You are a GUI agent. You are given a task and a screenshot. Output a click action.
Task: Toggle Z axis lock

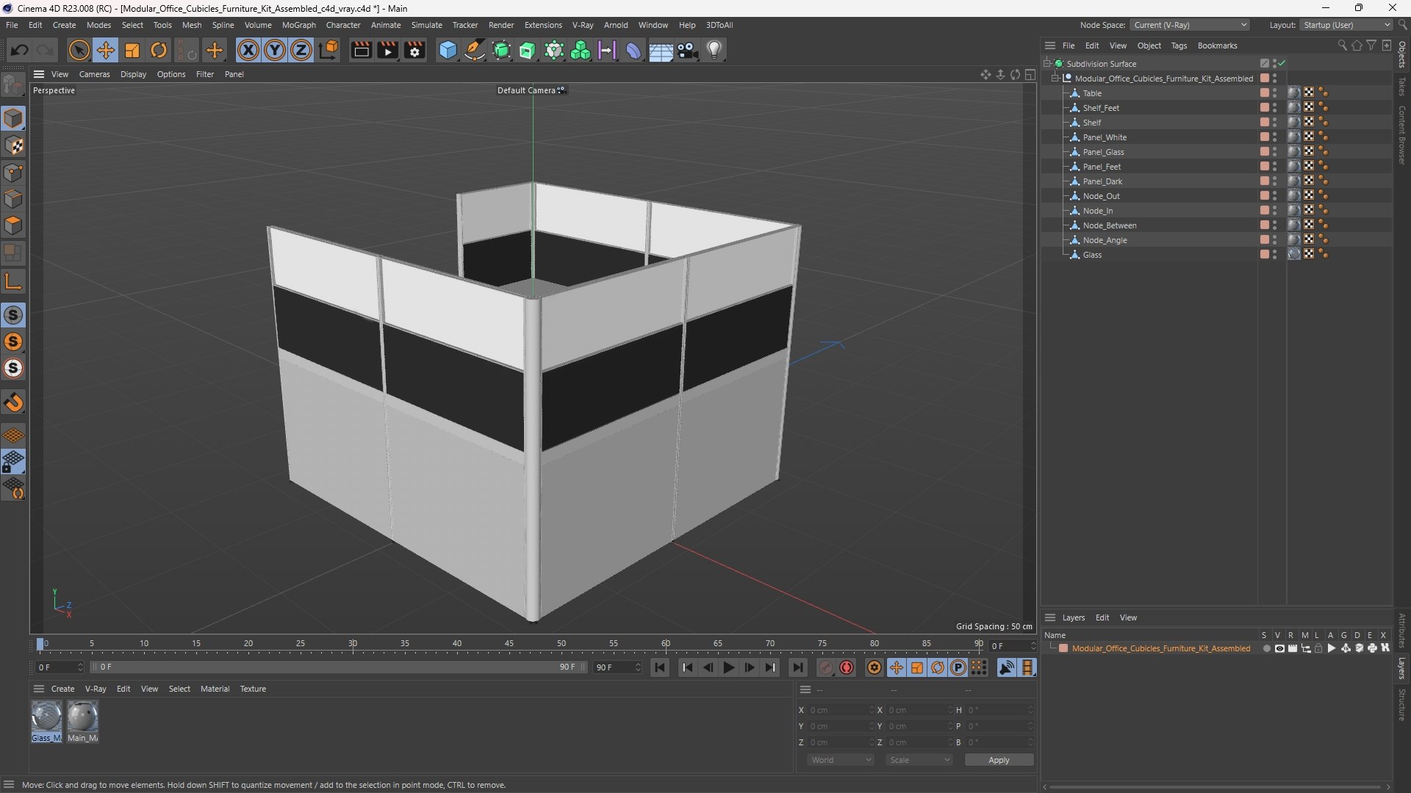click(x=301, y=50)
